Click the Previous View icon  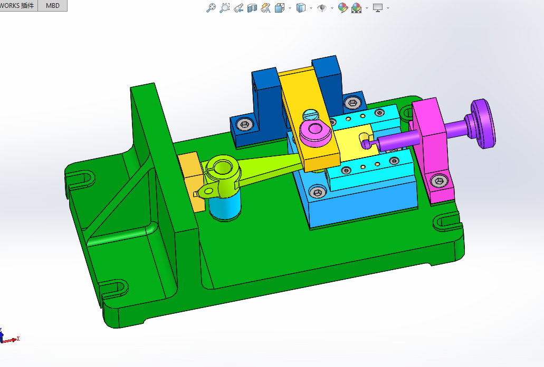[x=238, y=8]
